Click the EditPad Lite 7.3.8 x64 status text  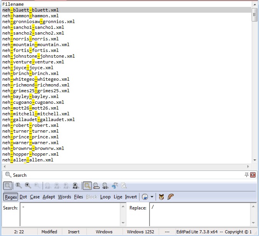[x=197, y=232]
